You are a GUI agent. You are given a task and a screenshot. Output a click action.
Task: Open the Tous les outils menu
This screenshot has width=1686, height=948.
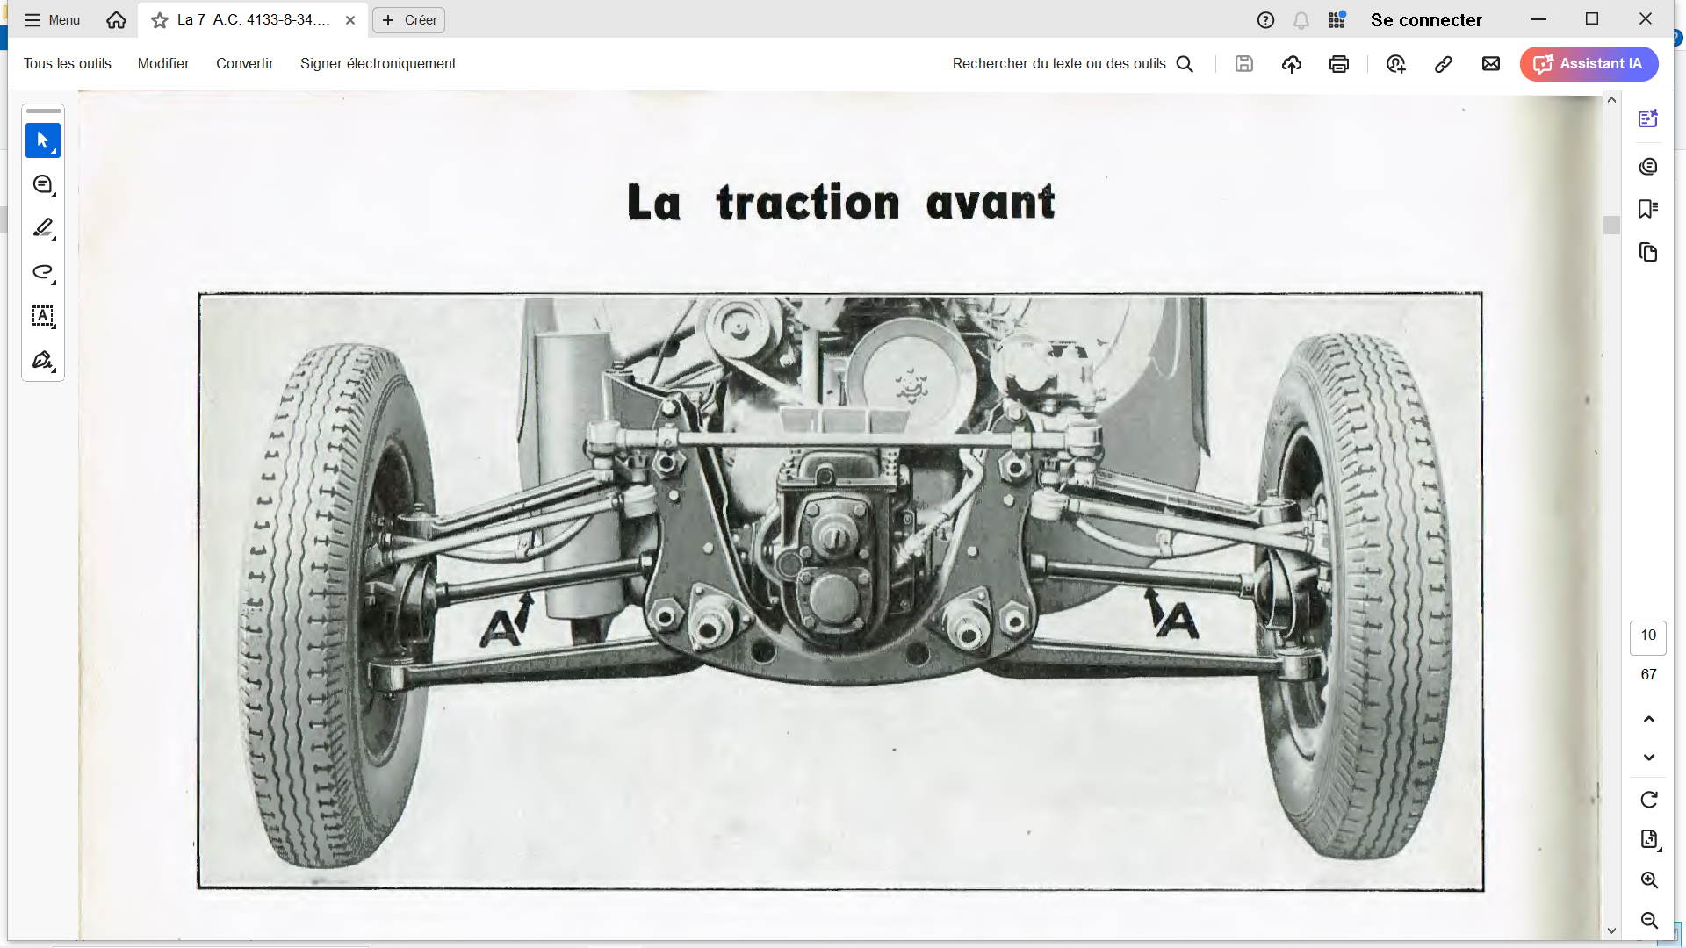pos(68,64)
